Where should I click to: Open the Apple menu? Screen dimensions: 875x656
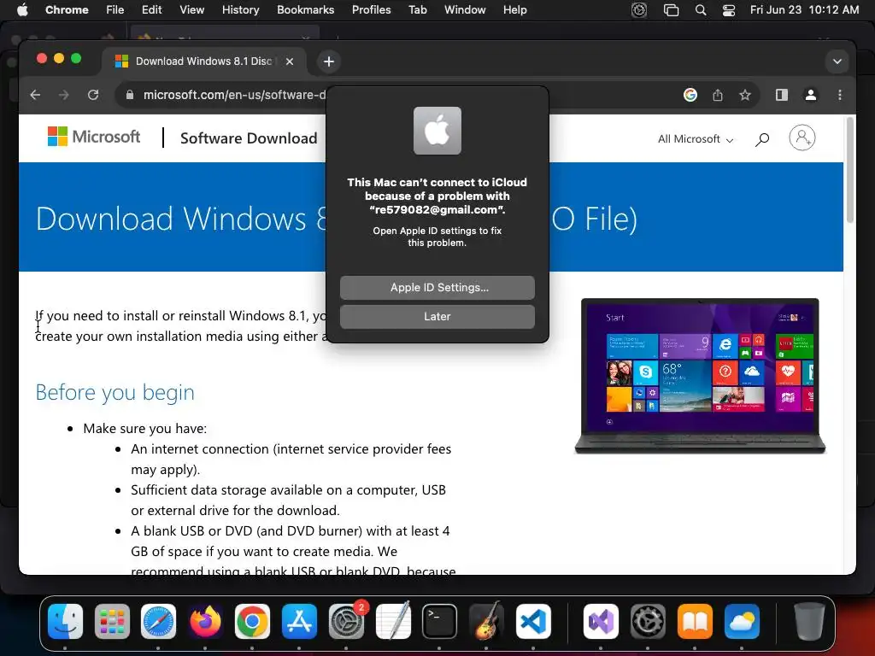22,10
